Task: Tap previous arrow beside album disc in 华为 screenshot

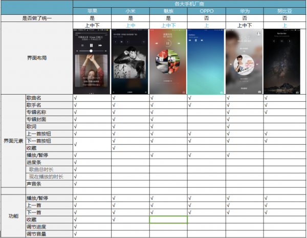Action: (x=231, y=64)
